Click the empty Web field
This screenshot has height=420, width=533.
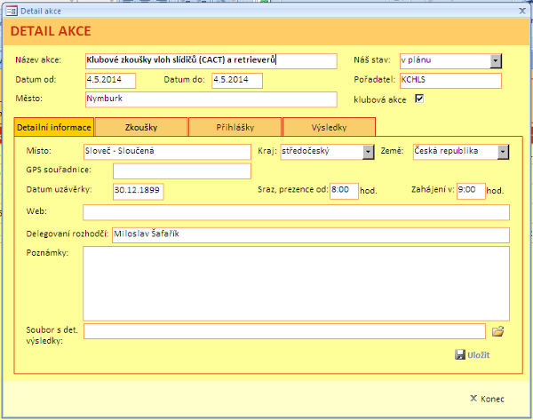pos(296,212)
